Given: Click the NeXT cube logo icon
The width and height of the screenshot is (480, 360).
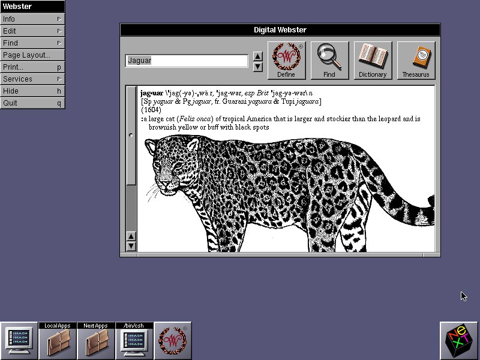Looking at the screenshot, I should [458, 340].
